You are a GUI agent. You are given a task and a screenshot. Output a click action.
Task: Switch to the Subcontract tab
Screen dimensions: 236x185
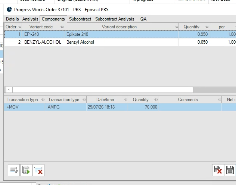tap(80, 19)
